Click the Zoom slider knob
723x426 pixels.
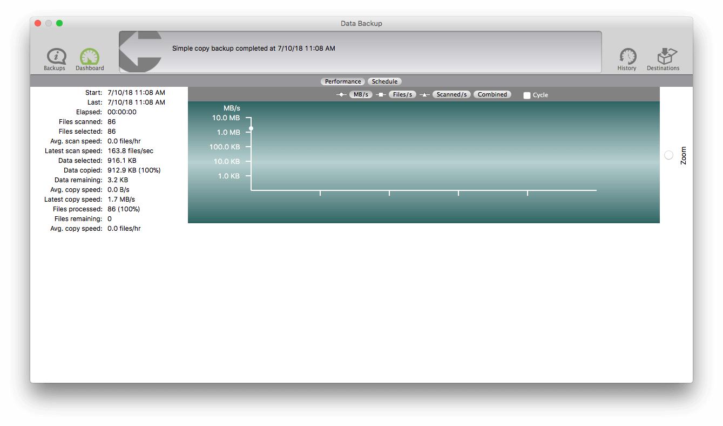tap(669, 155)
